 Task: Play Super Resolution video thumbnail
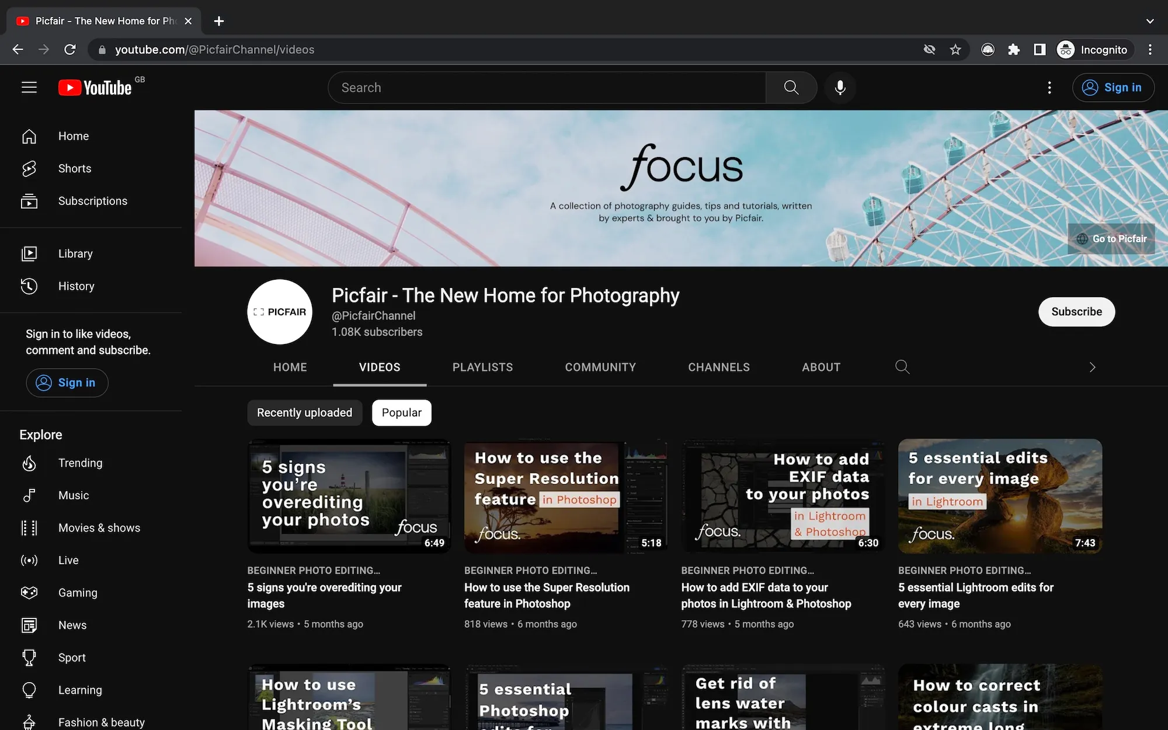[x=566, y=496]
